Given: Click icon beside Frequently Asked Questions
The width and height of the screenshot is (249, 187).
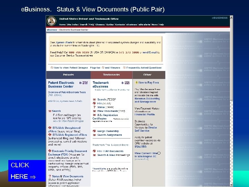Looking at the screenshot, I should click(x=124, y=68).
